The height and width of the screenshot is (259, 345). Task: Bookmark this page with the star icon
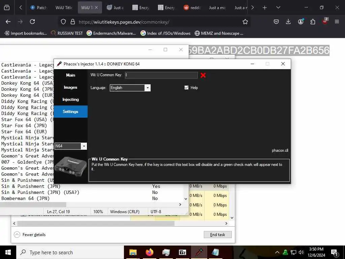point(245,22)
